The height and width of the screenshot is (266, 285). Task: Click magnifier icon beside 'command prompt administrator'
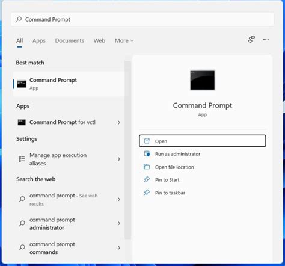point(22,223)
